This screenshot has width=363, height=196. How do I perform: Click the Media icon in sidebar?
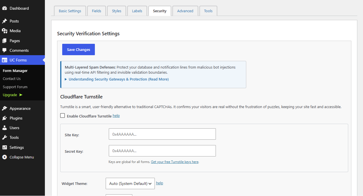pos(5,31)
